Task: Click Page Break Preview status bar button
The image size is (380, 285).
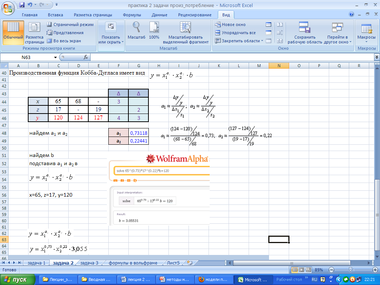Action: [x=308, y=270]
